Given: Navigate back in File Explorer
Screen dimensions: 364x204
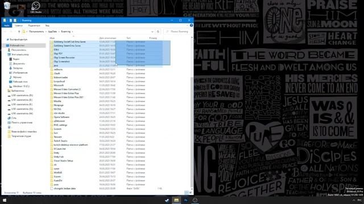Looking at the screenshot, I should coord(6,32).
